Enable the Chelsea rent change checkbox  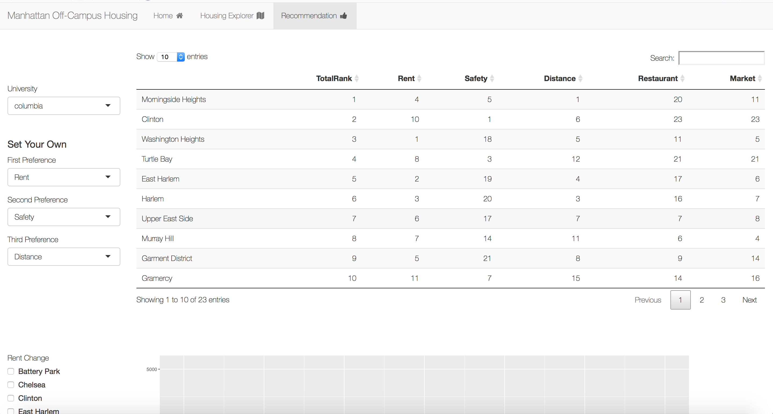pyautogui.click(x=11, y=385)
